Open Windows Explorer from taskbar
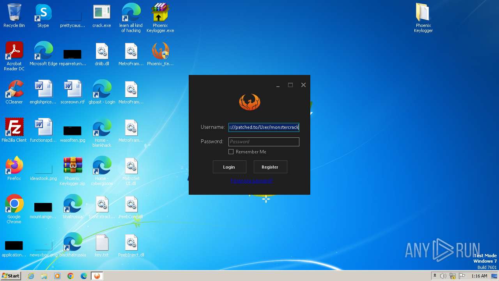499x281 pixels. (44, 276)
